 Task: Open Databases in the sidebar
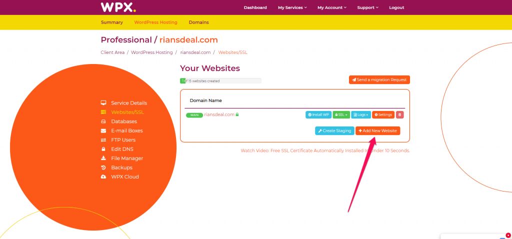tap(124, 121)
